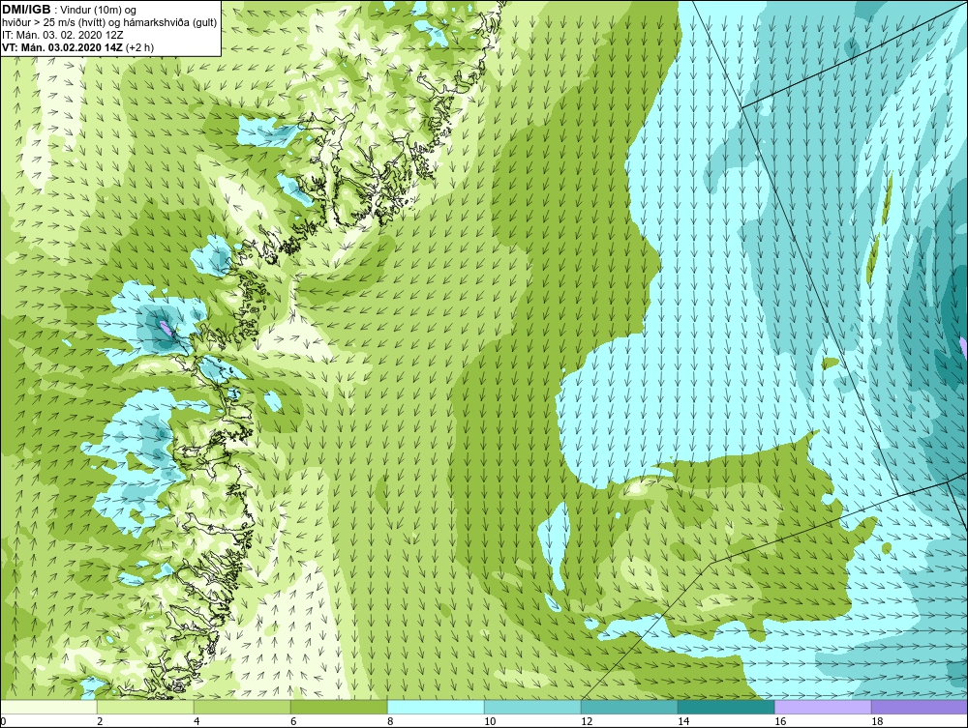Click the '(+2 h)' forecast offset text
Viewport: 968px width, 728px height.
[140, 47]
